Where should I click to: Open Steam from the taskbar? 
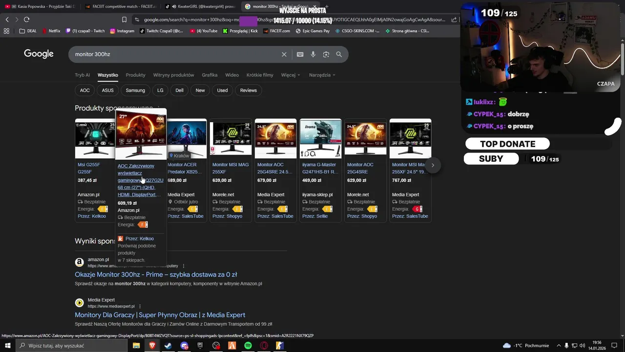[168, 346]
